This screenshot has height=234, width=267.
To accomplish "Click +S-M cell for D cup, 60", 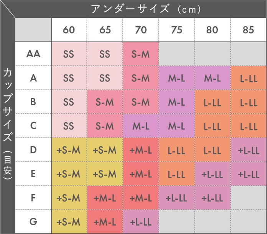I will 69,150.
